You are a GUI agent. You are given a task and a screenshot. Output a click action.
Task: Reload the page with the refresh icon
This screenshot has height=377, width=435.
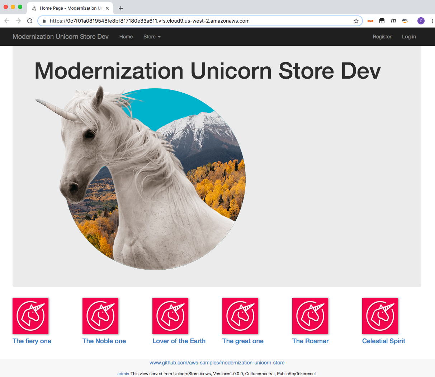click(30, 21)
